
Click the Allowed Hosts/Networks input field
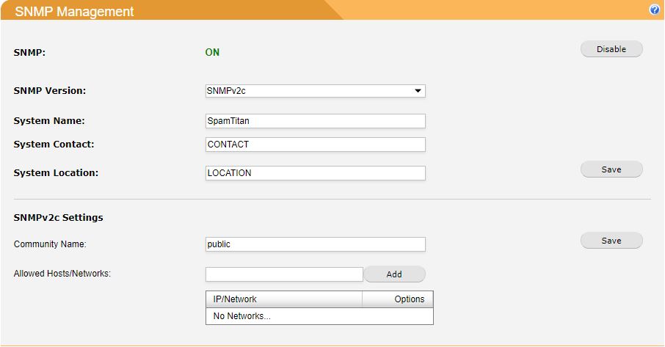[284, 274]
